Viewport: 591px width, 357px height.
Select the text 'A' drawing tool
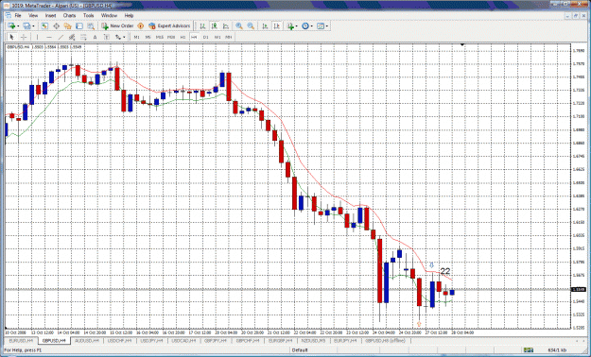pyautogui.click(x=95, y=37)
